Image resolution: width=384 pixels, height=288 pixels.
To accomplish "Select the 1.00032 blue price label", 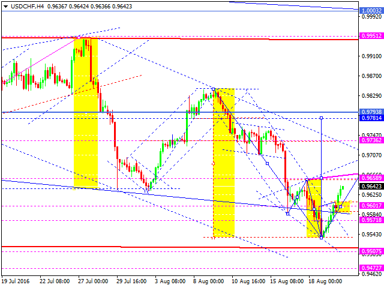I will [371, 11].
